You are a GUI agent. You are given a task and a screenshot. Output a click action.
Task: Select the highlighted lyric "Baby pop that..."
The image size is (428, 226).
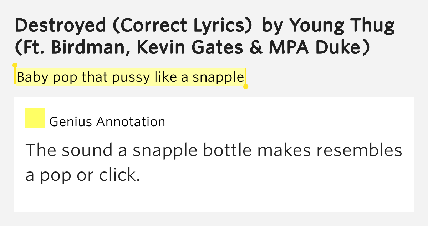click(x=130, y=77)
